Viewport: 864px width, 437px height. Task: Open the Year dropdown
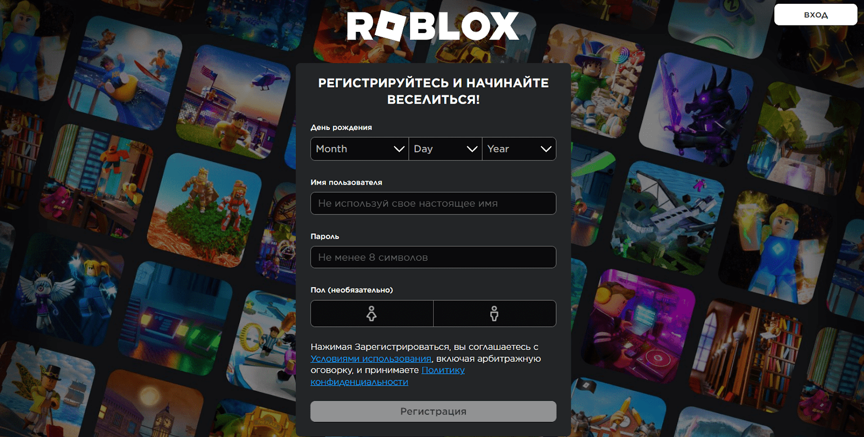click(x=519, y=149)
